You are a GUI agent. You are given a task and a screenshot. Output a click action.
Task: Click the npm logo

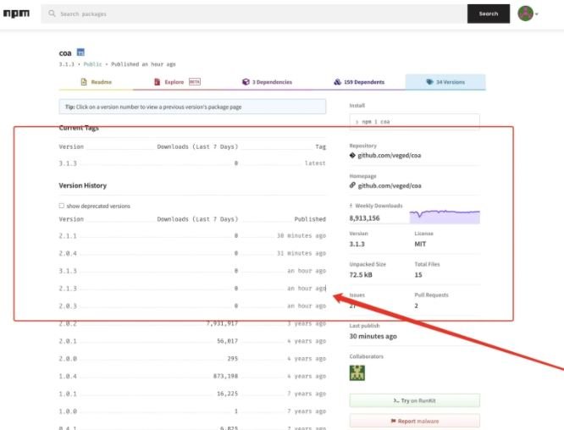(16, 14)
